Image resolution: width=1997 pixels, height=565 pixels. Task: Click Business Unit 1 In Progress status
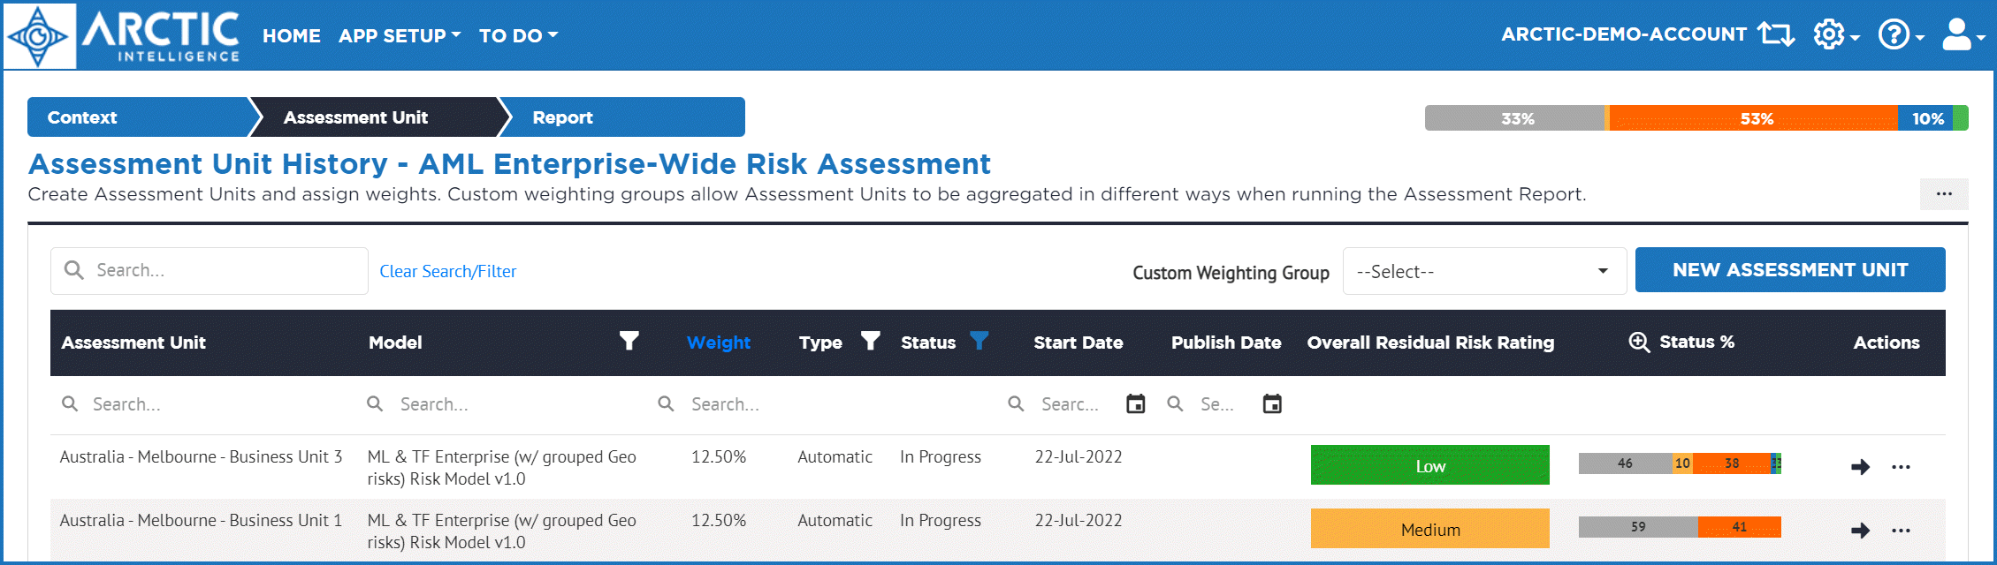coord(941,521)
